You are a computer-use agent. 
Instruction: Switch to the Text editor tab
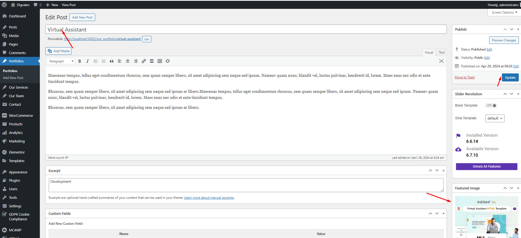pyautogui.click(x=442, y=52)
